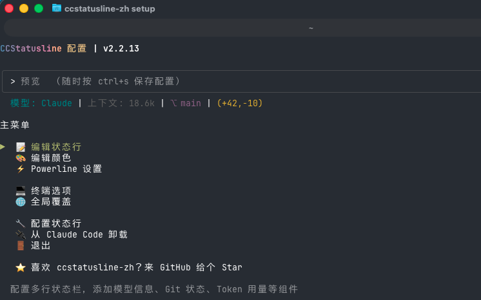Click the green selection arrow marker
The width and height of the screenshot is (481, 300).
pos(3,147)
